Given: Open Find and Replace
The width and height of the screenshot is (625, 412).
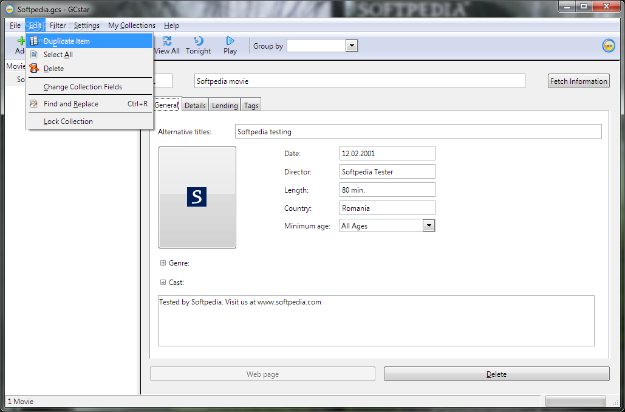Looking at the screenshot, I should 89,104.
